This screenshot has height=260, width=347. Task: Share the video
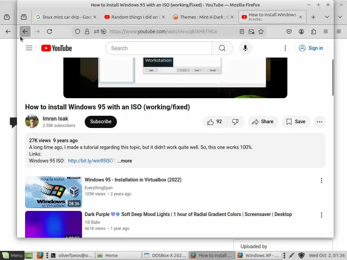pyautogui.click(x=263, y=122)
